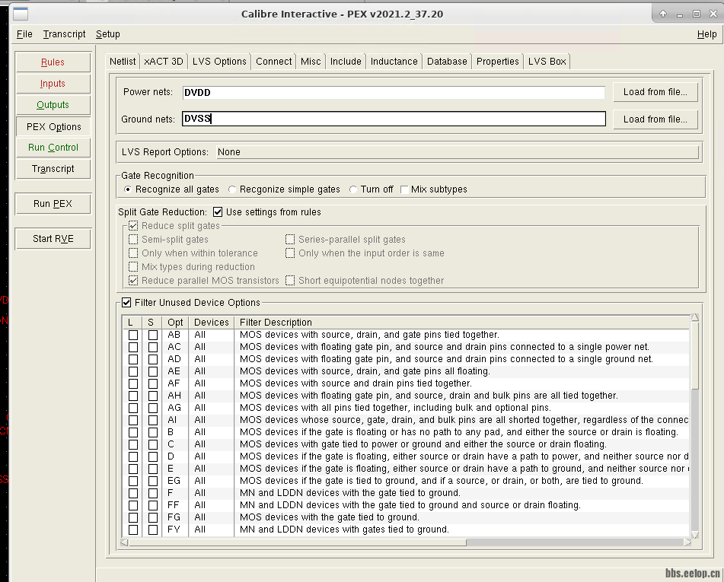Screen dimensions: 724x582
Task: Click the Inputs sidebar button
Action: [x=53, y=84]
